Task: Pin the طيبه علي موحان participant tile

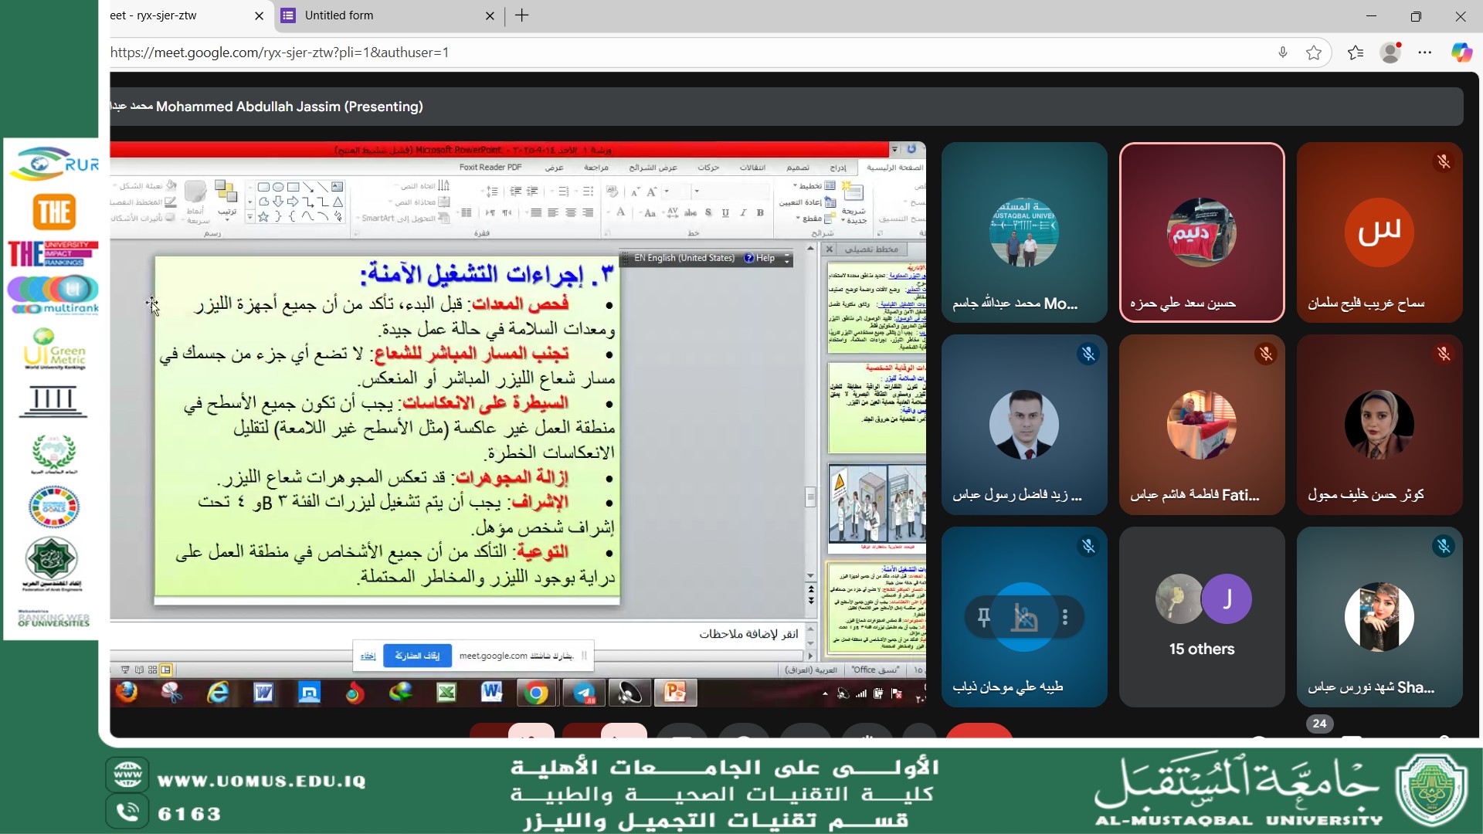Action: point(983,617)
